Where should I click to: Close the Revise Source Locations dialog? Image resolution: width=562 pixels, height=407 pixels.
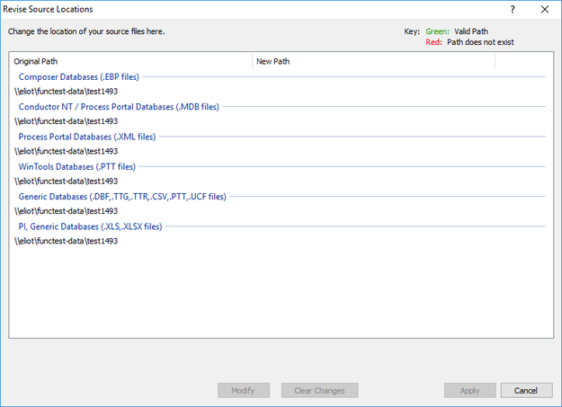(x=545, y=10)
